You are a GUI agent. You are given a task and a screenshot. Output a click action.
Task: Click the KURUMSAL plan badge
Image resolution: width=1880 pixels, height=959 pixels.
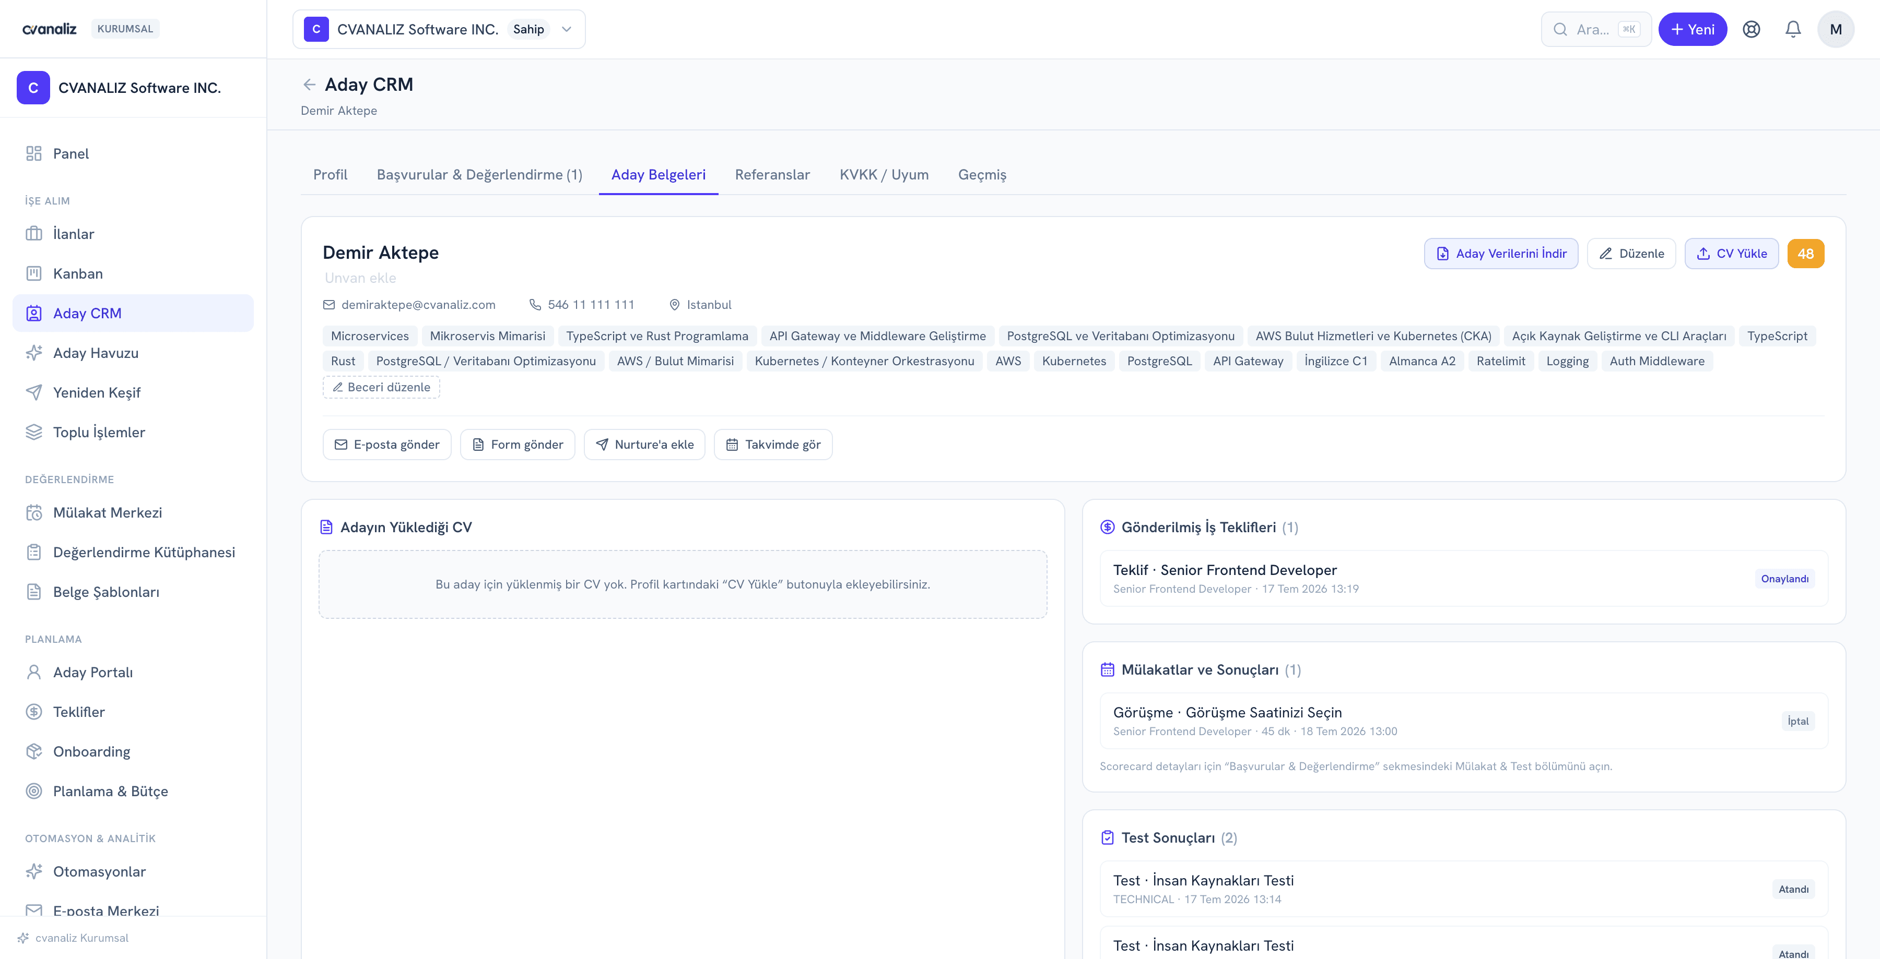click(x=125, y=29)
